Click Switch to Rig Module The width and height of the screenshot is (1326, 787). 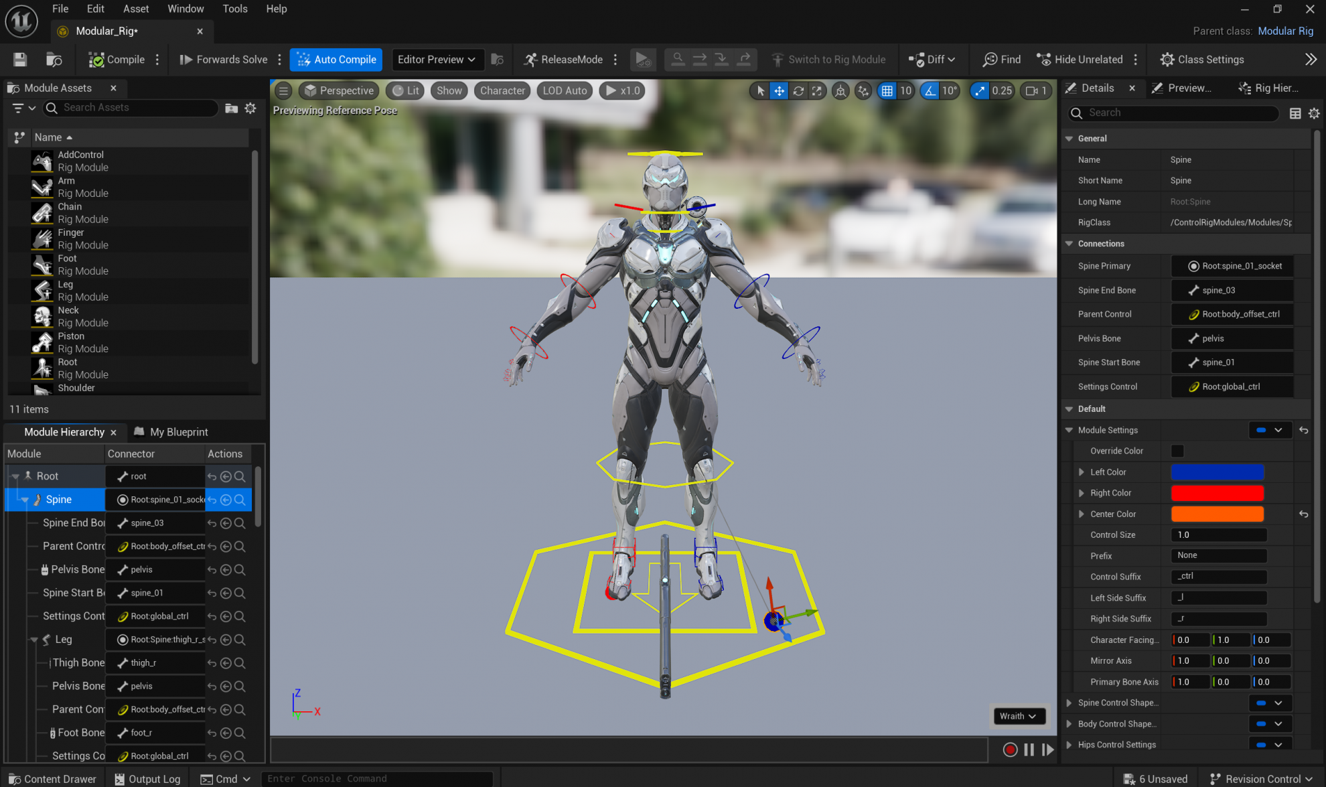pos(829,60)
